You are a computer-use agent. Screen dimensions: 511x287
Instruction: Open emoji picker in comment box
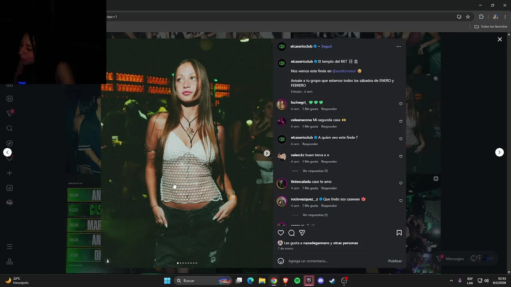(281, 261)
